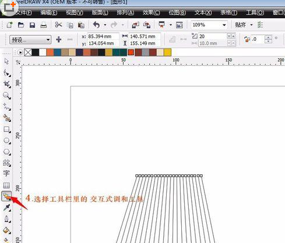
Task: Pick the beige swatch beside yellow
Action: click(160, 52)
